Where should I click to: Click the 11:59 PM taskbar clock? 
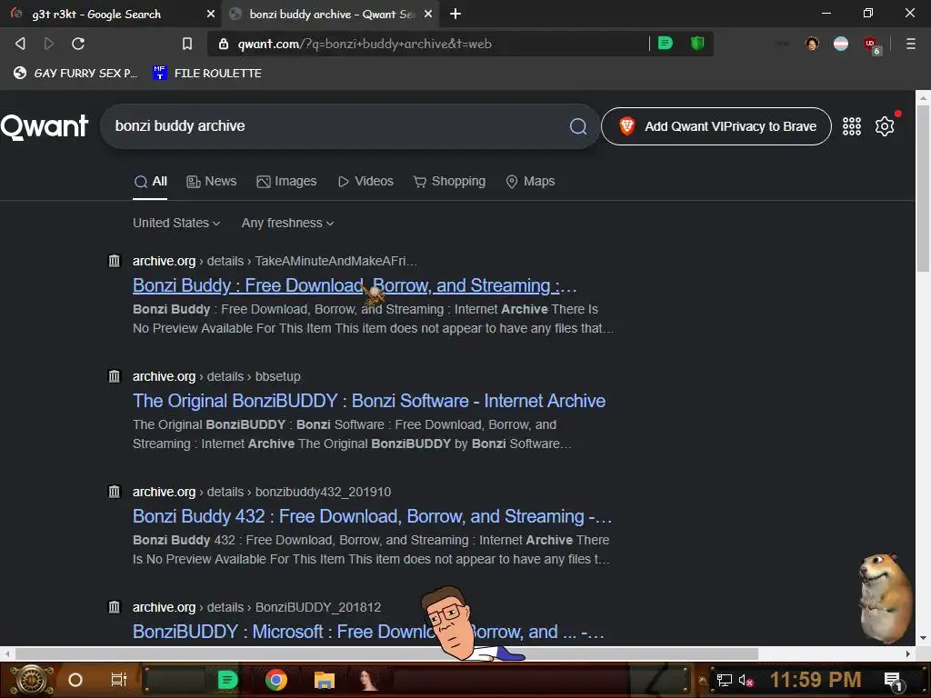click(816, 680)
